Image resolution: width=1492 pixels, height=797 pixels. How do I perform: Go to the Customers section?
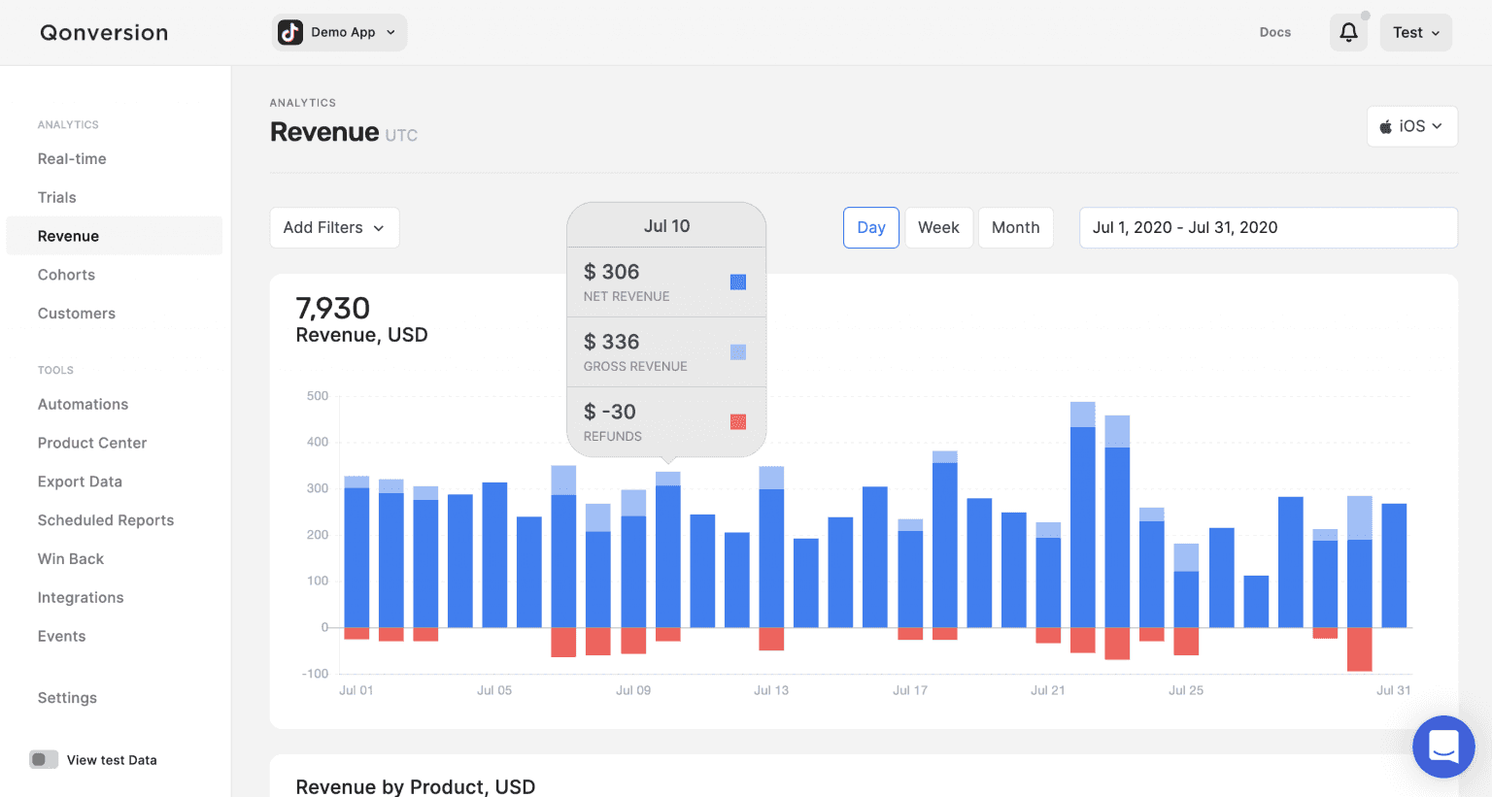[x=77, y=313]
